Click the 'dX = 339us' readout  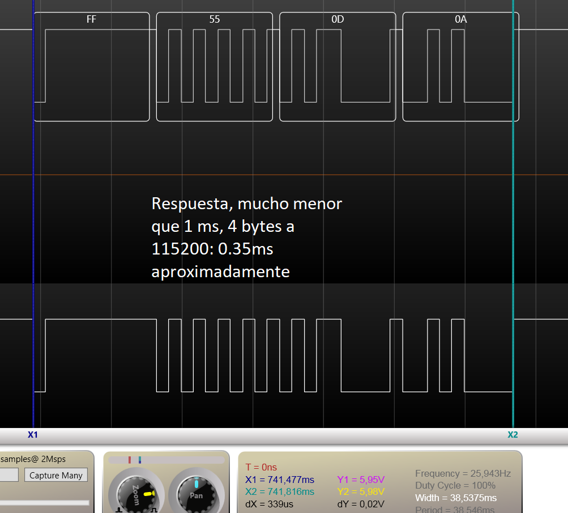tap(269, 504)
